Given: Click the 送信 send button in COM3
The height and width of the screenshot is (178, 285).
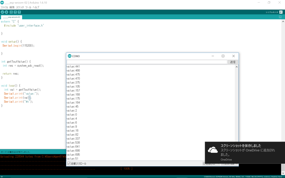Looking at the screenshot, I should pos(233,62).
